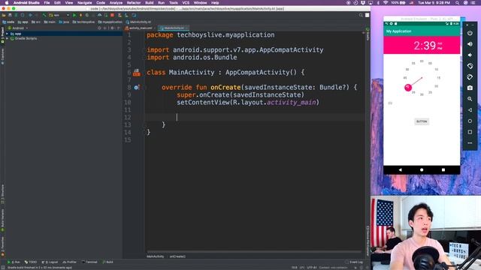Viewport: 481px width, 270px height.
Task: Click emulator volume down icon
Action: (x=470, y=55)
